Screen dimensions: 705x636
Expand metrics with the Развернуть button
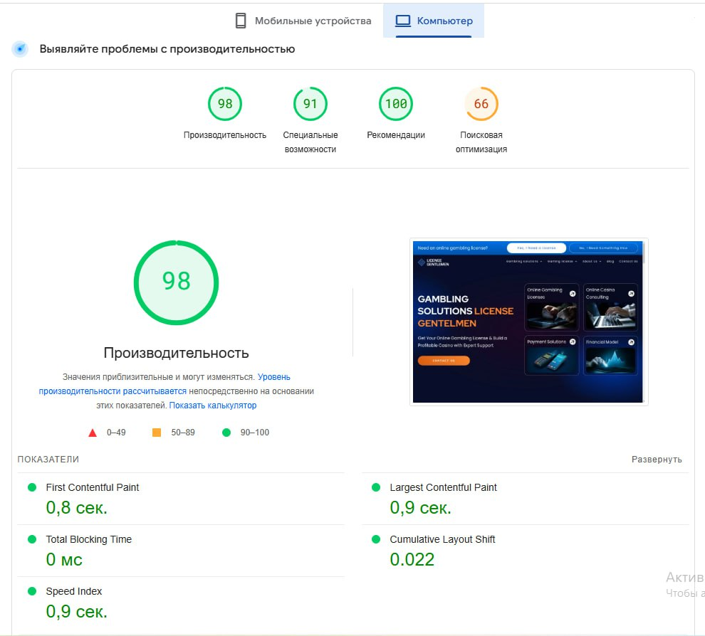point(657,460)
